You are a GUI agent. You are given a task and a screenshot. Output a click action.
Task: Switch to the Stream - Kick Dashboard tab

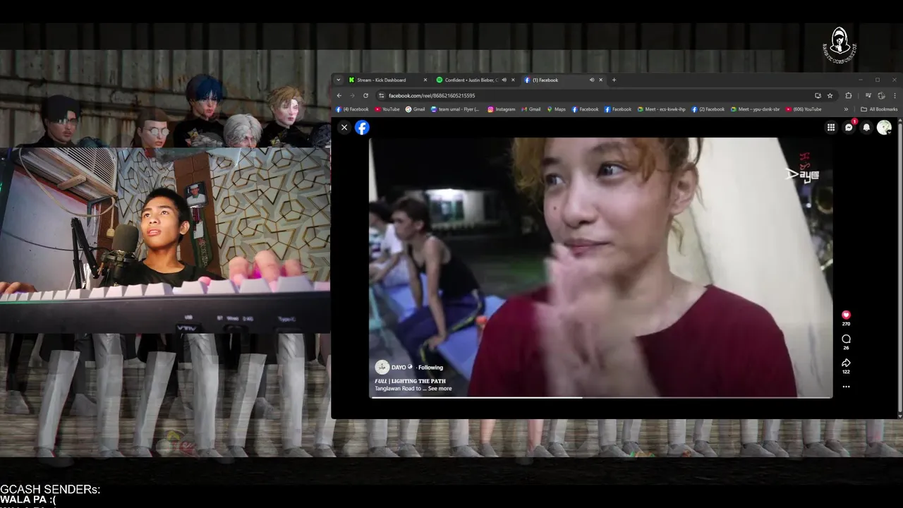pos(387,80)
